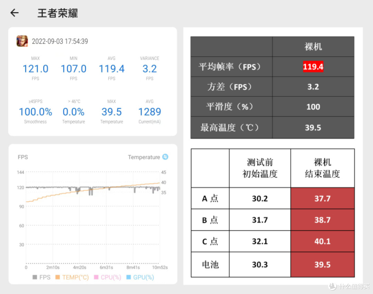Click the 方差（FPS） row label
The width and height of the screenshot is (373, 294).
pyautogui.click(x=231, y=87)
